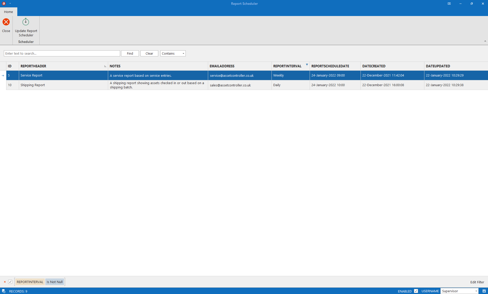Click the REPORTINTERVAL filter field tag

30,282
